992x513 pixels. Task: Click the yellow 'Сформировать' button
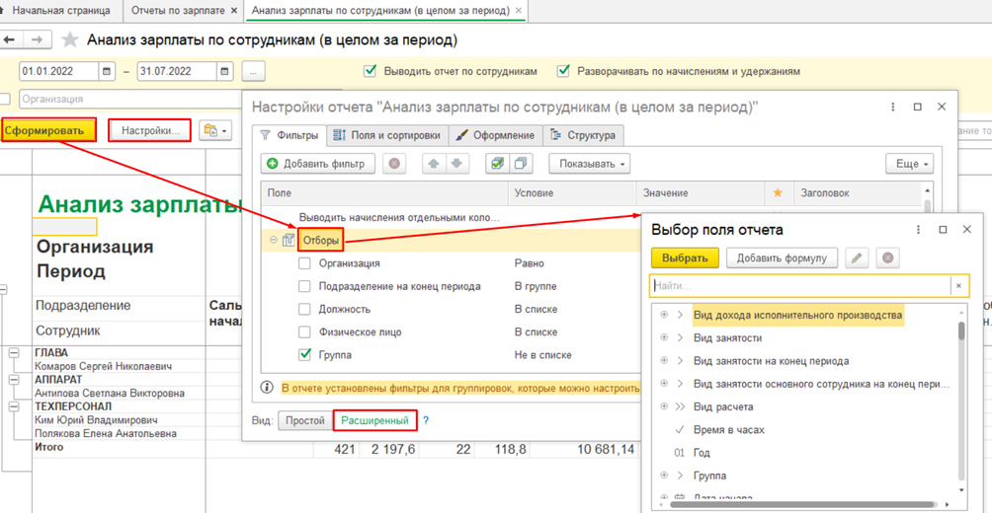click(x=48, y=130)
